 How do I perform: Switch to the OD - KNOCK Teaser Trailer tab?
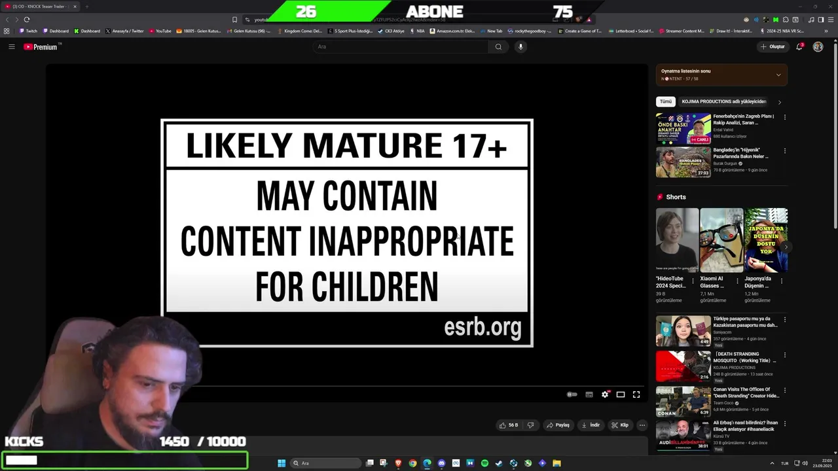[x=41, y=7]
